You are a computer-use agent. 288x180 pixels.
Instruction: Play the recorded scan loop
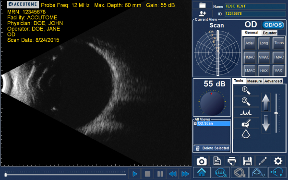pos(134,174)
